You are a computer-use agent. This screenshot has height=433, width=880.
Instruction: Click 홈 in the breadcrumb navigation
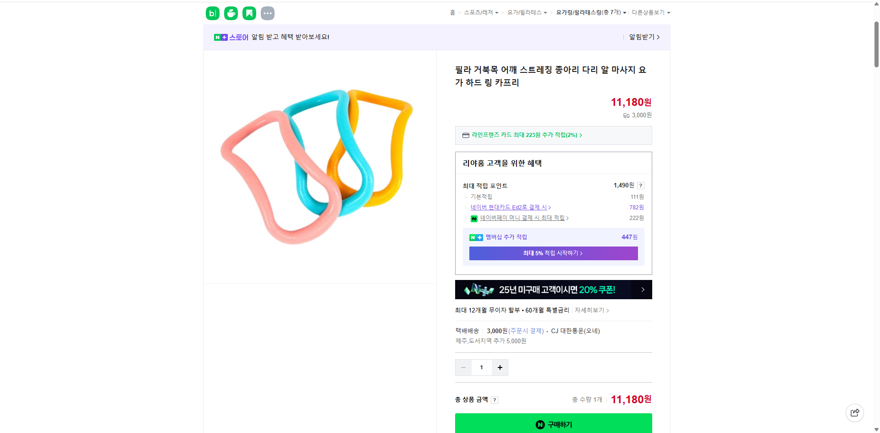point(452,12)
